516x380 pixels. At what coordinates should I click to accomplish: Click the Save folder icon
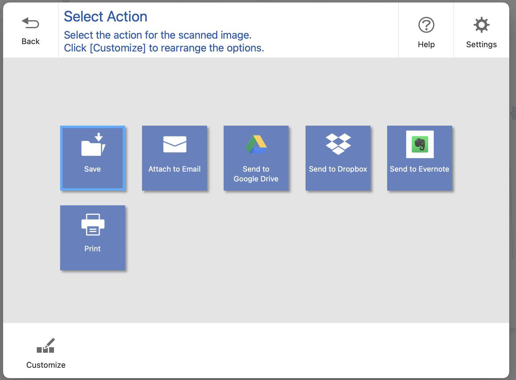pos(93,145)
